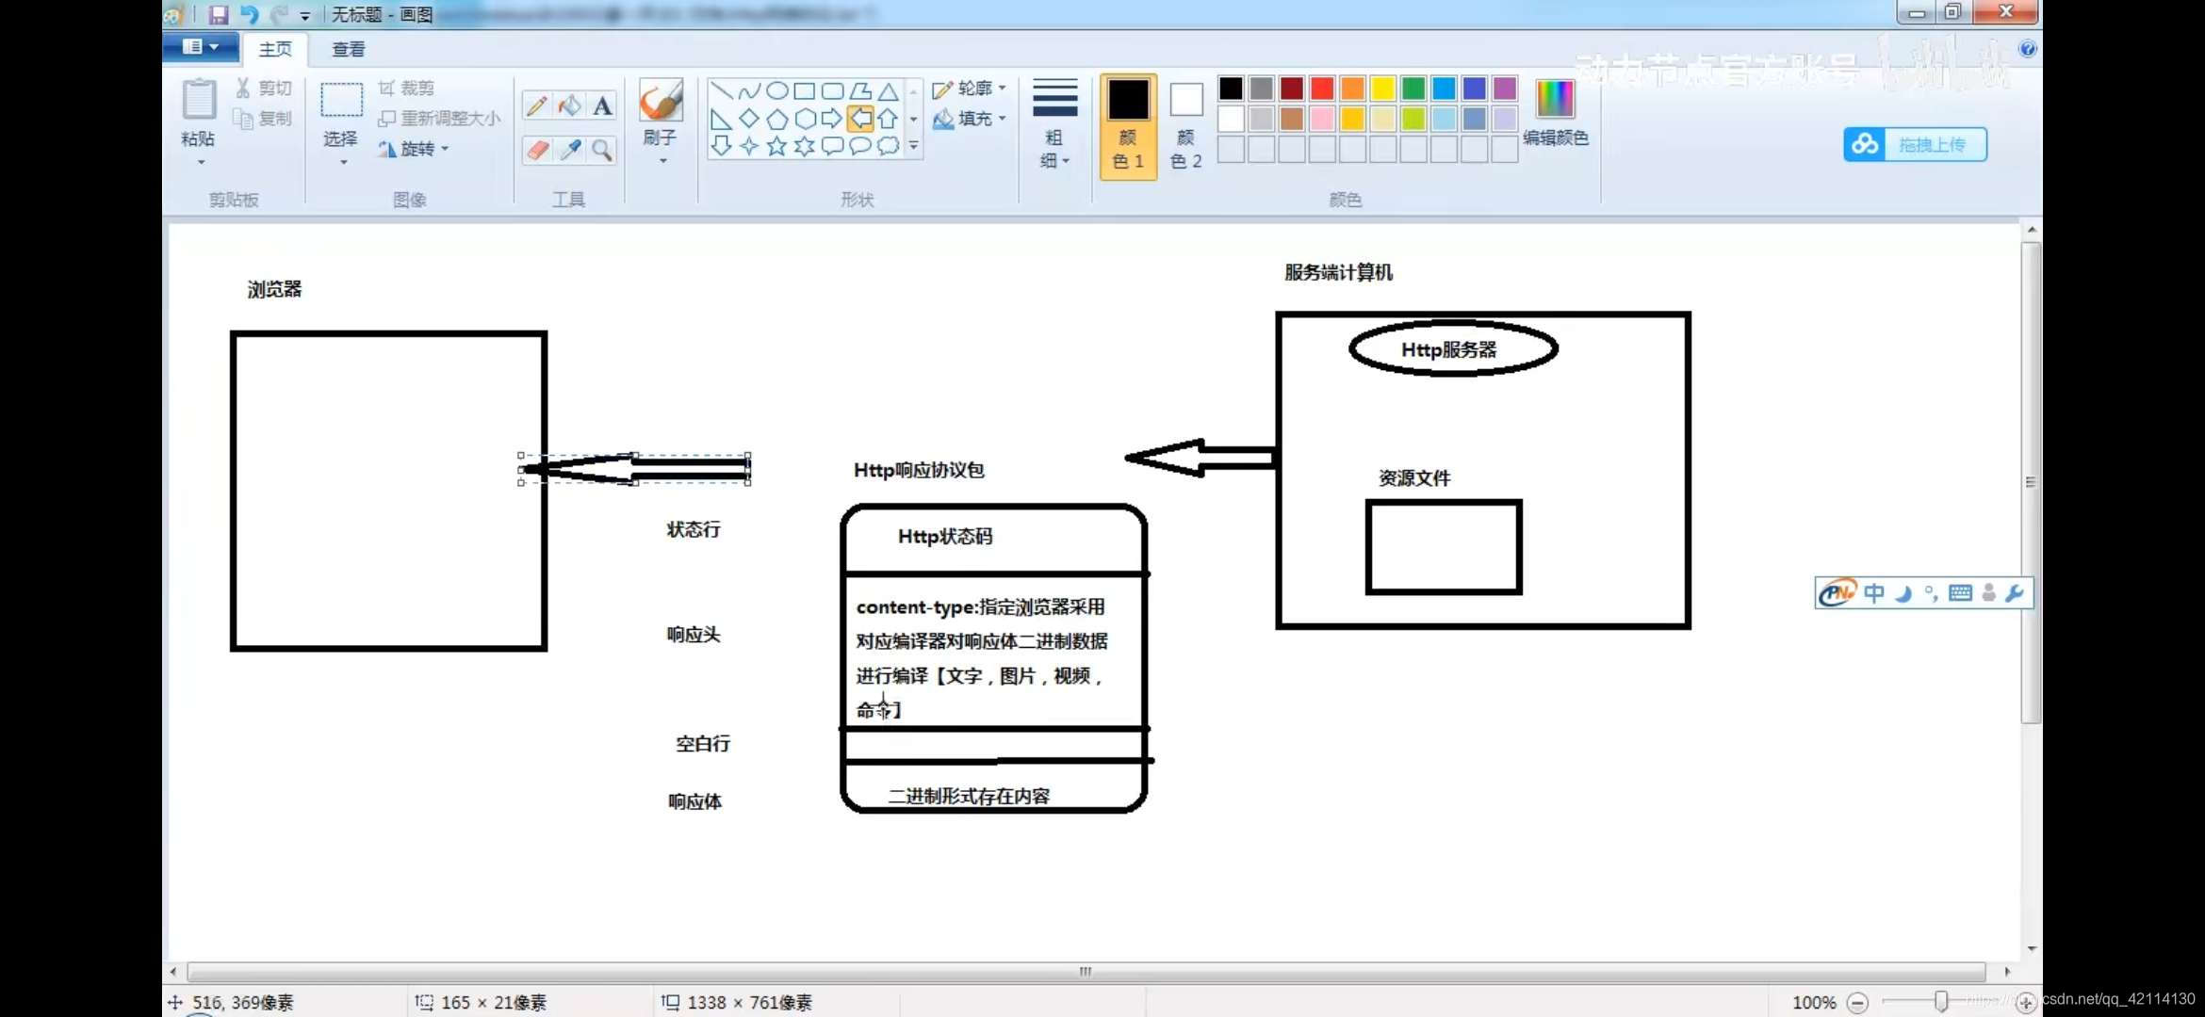The height and width of the screenshot is (1017, 2205).
Task: Select the Text tool (A icon)
Action: [602, 105]
